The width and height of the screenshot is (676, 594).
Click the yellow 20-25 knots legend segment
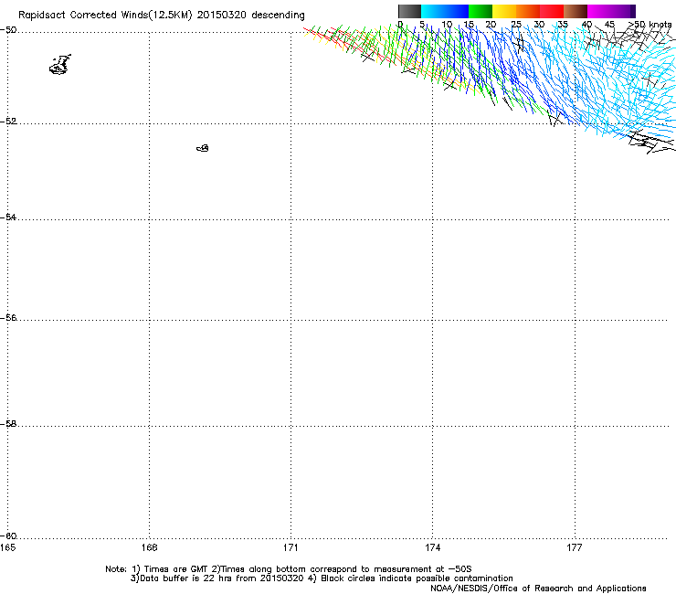[504, 11]
